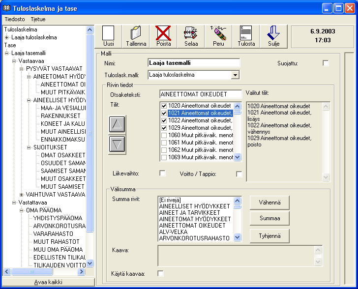Enable the Käytä kaavaa checkbox
Image resolution: width=358 pixels, height=289 pixels.
(160, 273)
